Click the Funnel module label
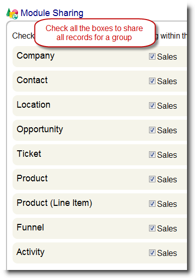Screen dimensions: 195x278 click(30, 227)
